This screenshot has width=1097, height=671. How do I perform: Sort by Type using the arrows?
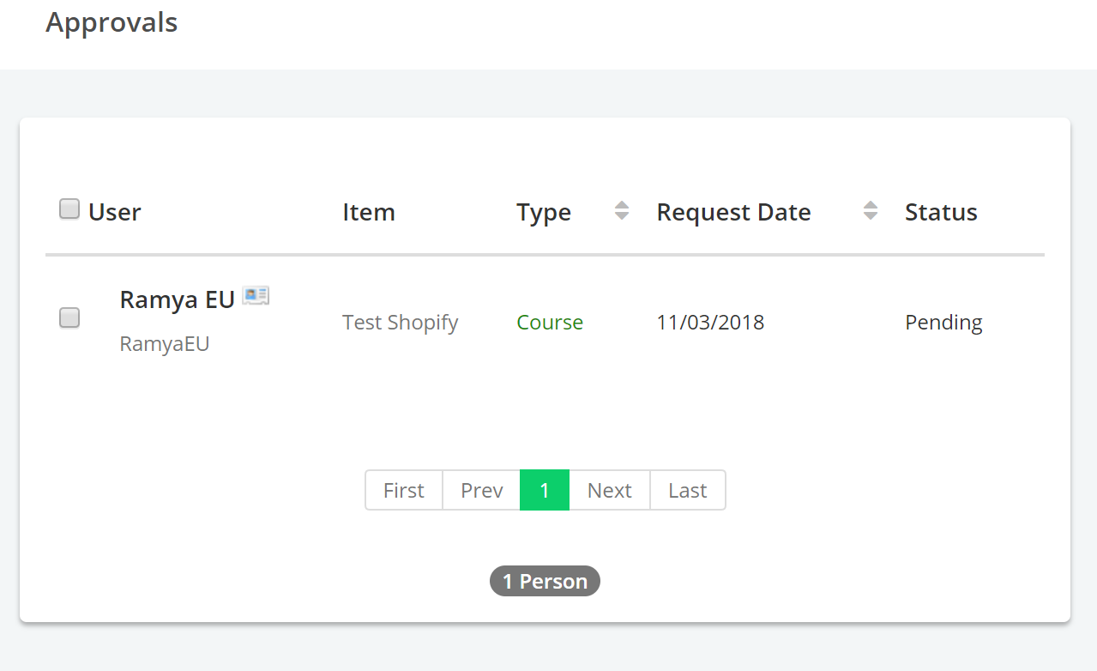pos(622,210)
